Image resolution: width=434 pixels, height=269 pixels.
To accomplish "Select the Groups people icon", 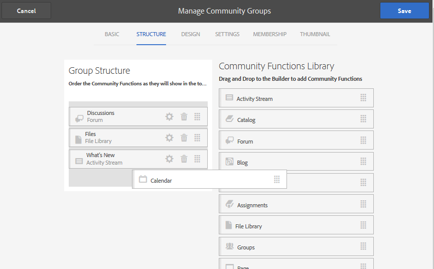I will pyautogui.click(x=229, y=246).
